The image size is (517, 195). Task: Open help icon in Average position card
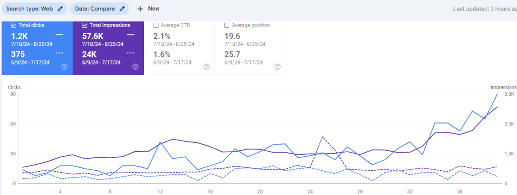278,67
